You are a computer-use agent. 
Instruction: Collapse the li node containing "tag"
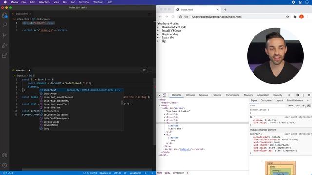click(165, 135)
